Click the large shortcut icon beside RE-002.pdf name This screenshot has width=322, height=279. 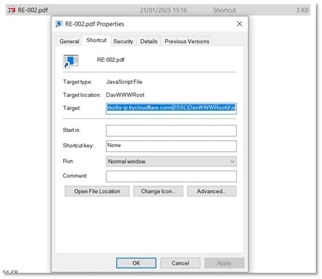(x=71, y=61)
